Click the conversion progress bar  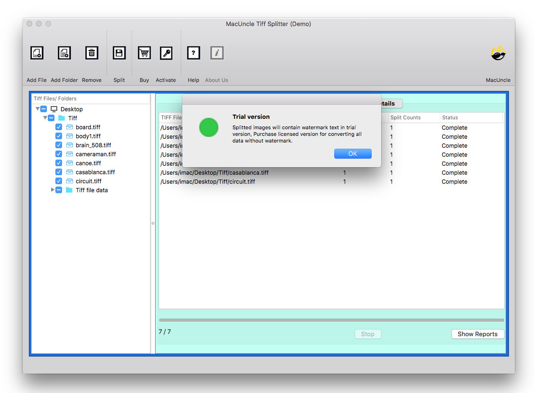point(331,320)
